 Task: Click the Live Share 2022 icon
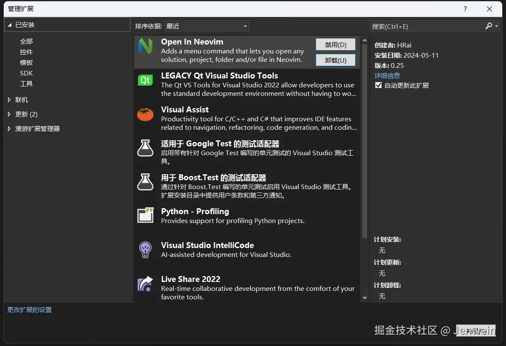145,284
